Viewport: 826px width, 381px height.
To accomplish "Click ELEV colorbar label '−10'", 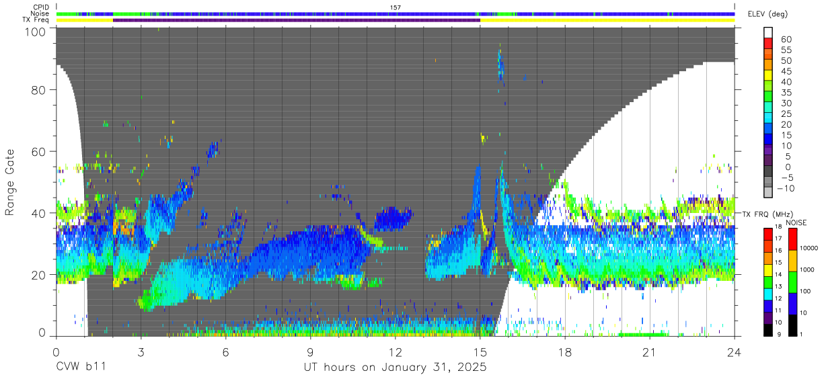I will [786, 188].
